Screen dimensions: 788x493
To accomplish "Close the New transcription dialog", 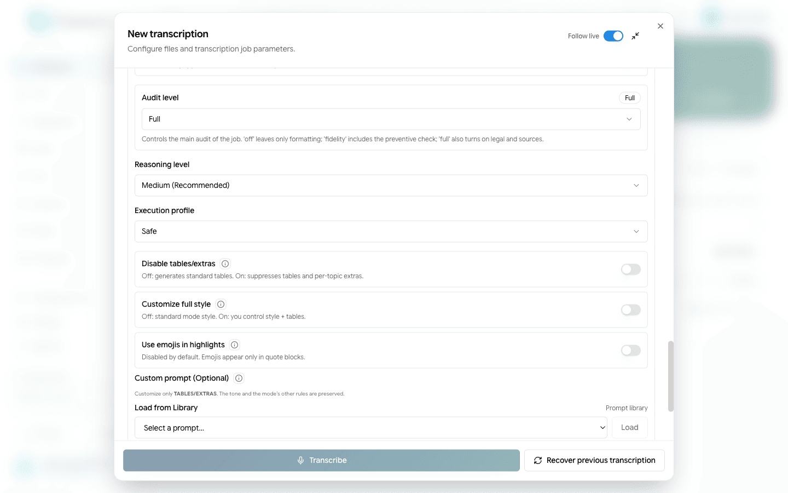I will 660,26.
